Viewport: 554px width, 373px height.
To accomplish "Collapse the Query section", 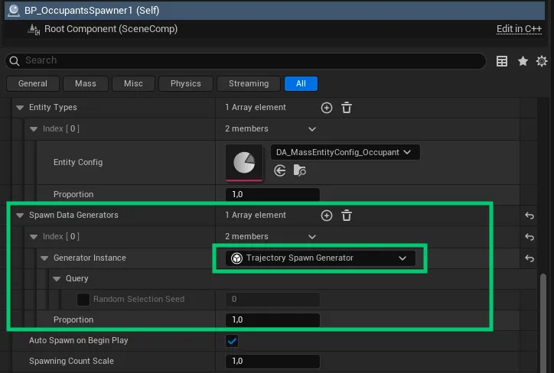I will coord(57,279).
